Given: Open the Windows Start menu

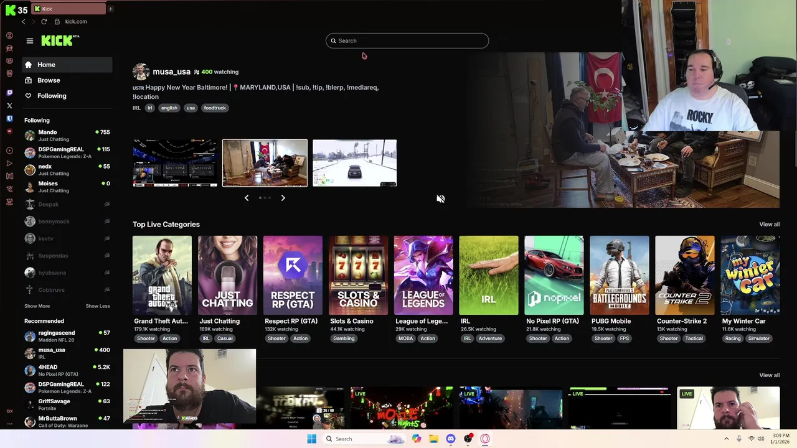Looking at the screenshot, I should (312, 439).
